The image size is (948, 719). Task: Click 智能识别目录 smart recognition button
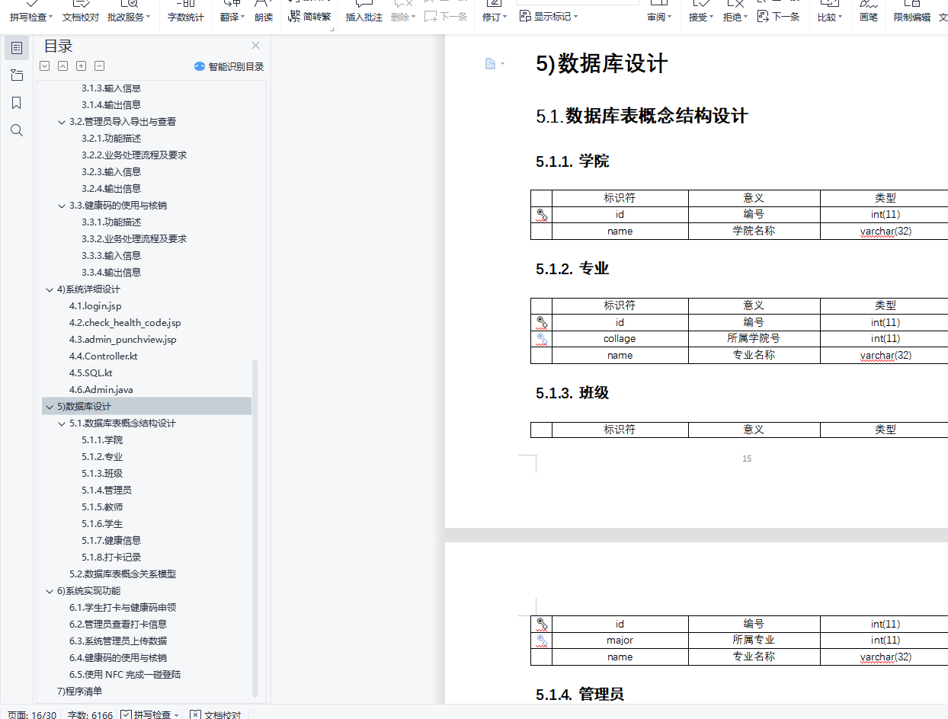(x=229, y=66)
